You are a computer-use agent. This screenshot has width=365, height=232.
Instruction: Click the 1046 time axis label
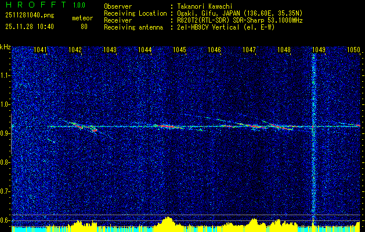tap(214, 49)
